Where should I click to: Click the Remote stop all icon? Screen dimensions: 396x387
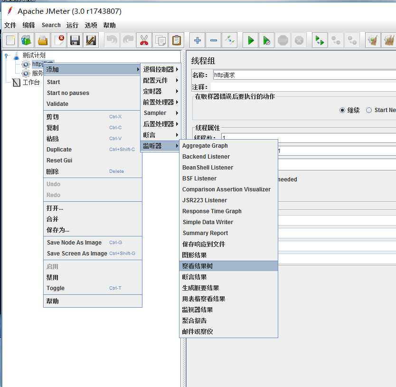336,40
